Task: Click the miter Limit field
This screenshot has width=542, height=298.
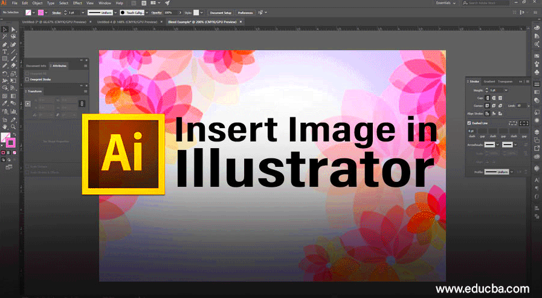Action: coord(521,105)
